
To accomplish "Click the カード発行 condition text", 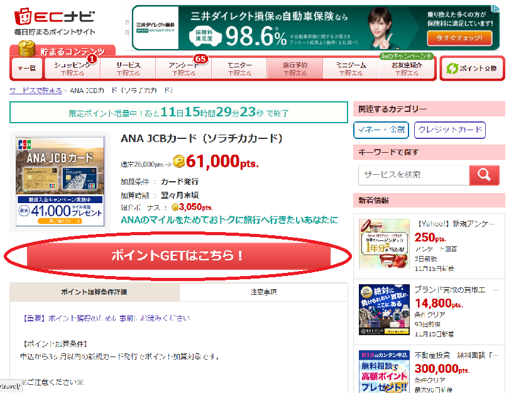I will [x=179, y=182].
